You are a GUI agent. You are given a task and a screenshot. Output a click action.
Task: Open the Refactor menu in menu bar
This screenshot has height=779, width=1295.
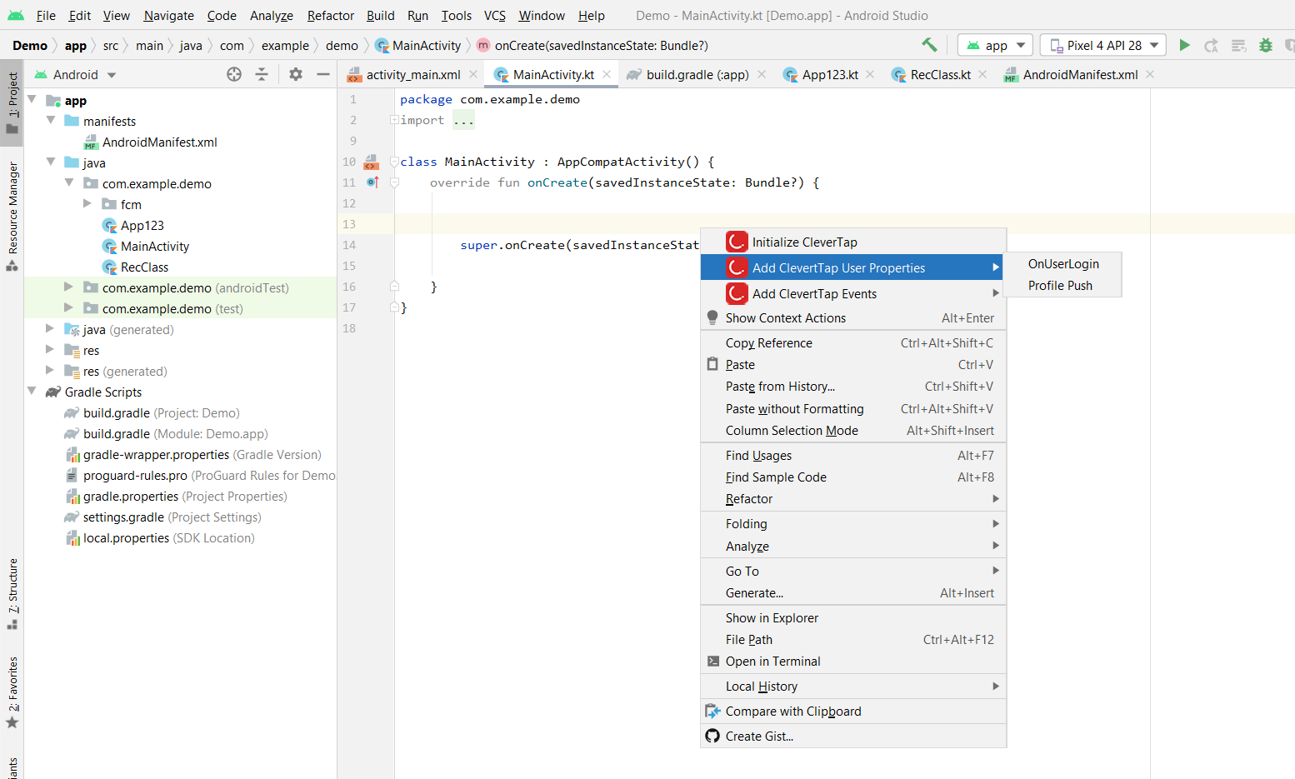[x=330, y=15]
